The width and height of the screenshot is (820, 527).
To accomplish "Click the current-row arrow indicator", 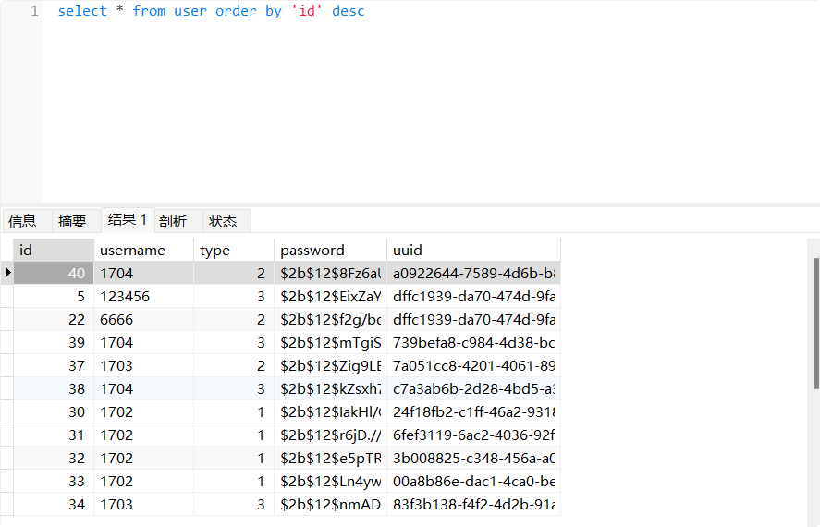I will pyautogui.click(x=7, y=273).
